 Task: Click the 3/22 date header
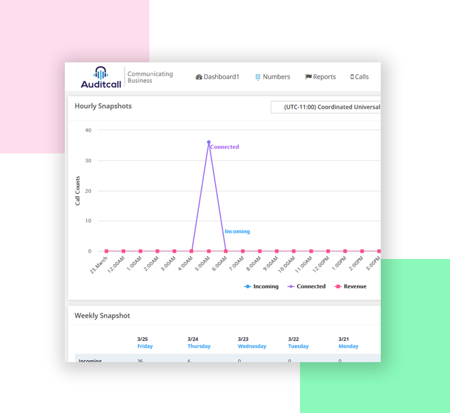[293, 339]
